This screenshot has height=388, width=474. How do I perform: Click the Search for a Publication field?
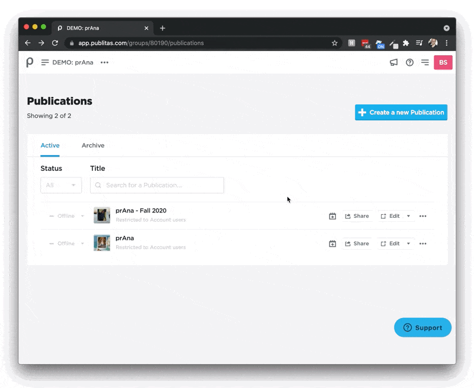point(157,185)
